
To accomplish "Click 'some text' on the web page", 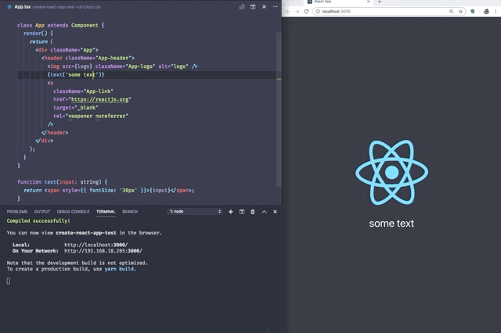I will pos(391,224).
